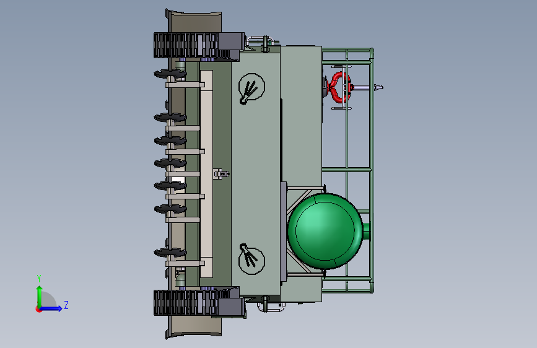This screenshot has height=348, width=537.
Task: Click the Y label of the axis triad
Action: 39,278
